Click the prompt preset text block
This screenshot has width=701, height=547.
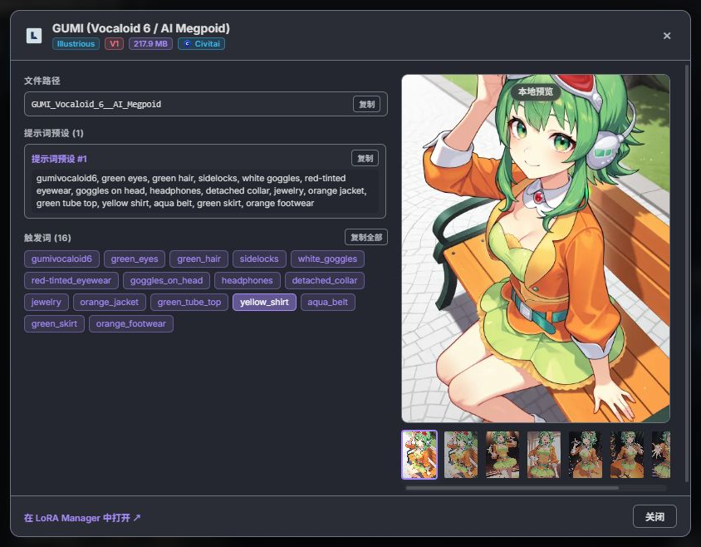205,190
